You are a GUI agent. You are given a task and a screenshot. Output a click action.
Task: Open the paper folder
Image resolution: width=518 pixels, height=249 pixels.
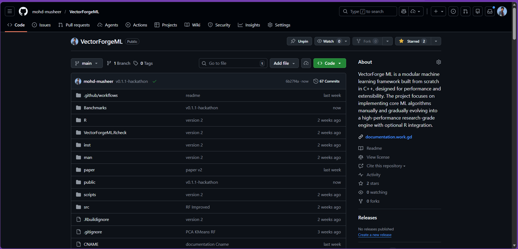(x=89, y=170)
